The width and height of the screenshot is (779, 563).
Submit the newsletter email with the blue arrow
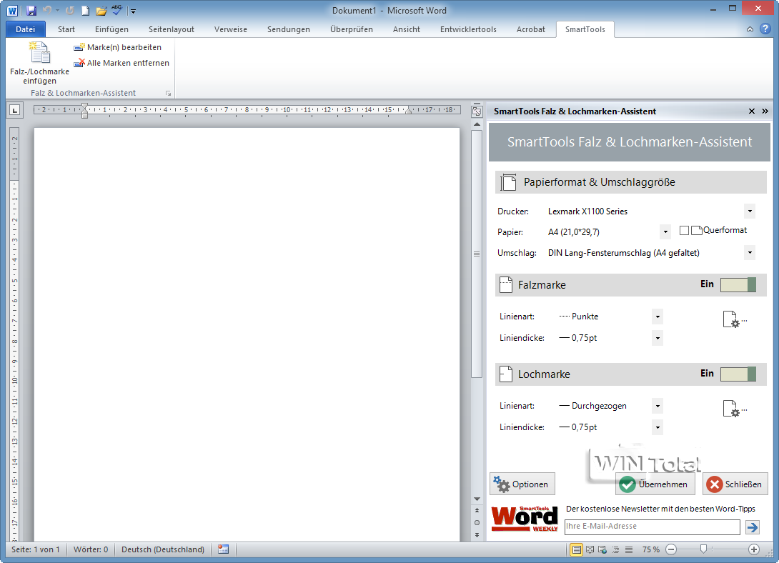tap(753, 527)
